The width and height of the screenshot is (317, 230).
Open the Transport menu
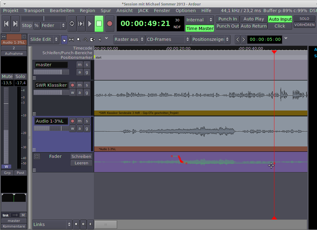click(x=34, y=11)
